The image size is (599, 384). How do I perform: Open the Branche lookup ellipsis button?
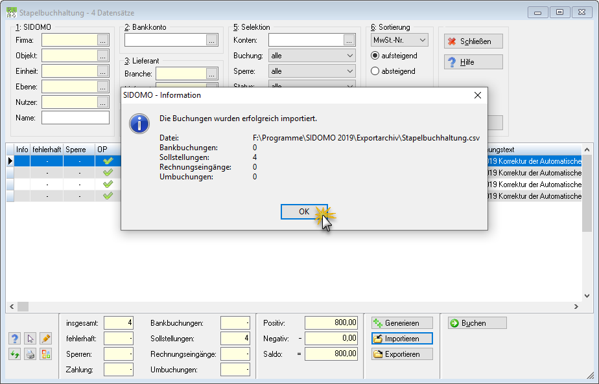[211, 74]
